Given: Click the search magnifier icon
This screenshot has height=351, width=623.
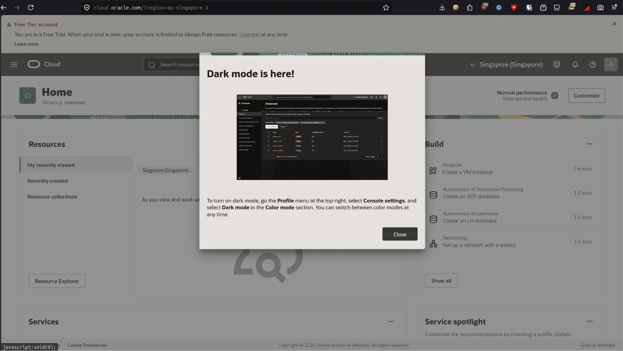Looking at the screenshot, I should pos(152,65).
